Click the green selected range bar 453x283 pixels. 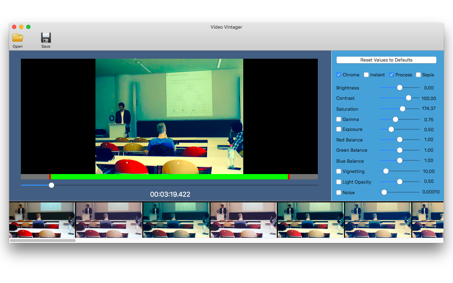(169, 177)
